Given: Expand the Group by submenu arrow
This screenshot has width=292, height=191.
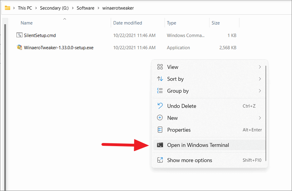Looking at the screenshot, I should (x=260, y=91).
